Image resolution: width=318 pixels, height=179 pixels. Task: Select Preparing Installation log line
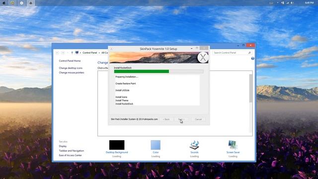pos(127,77)
